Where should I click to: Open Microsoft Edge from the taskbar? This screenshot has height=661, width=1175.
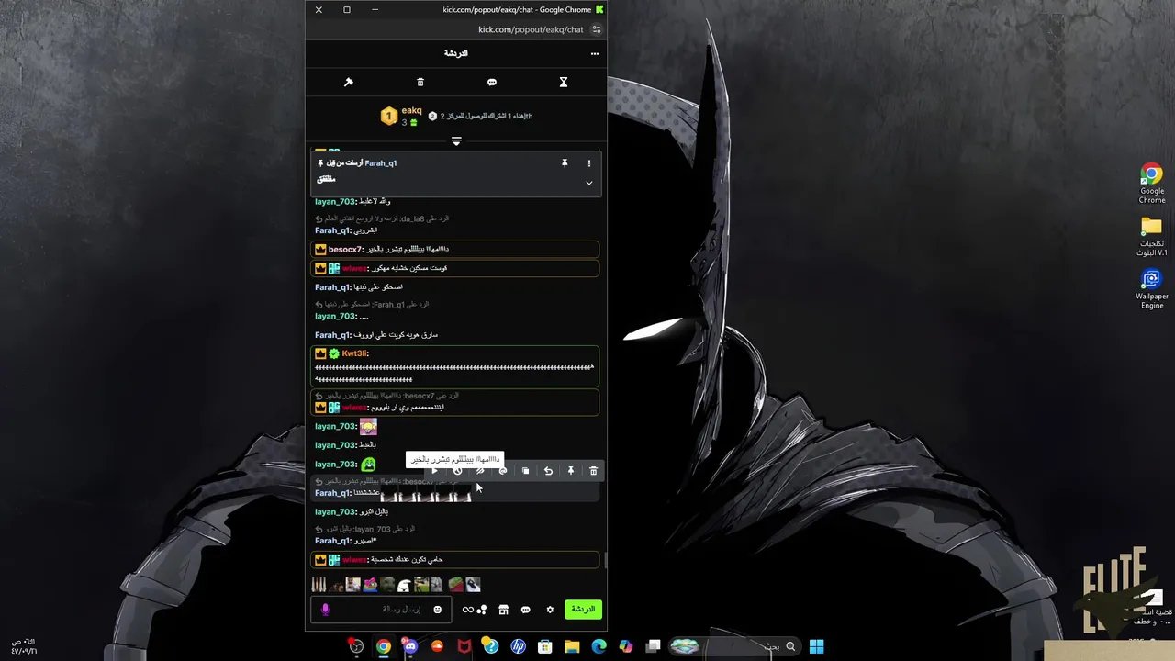pyautogui.click(x=599, y=646)
